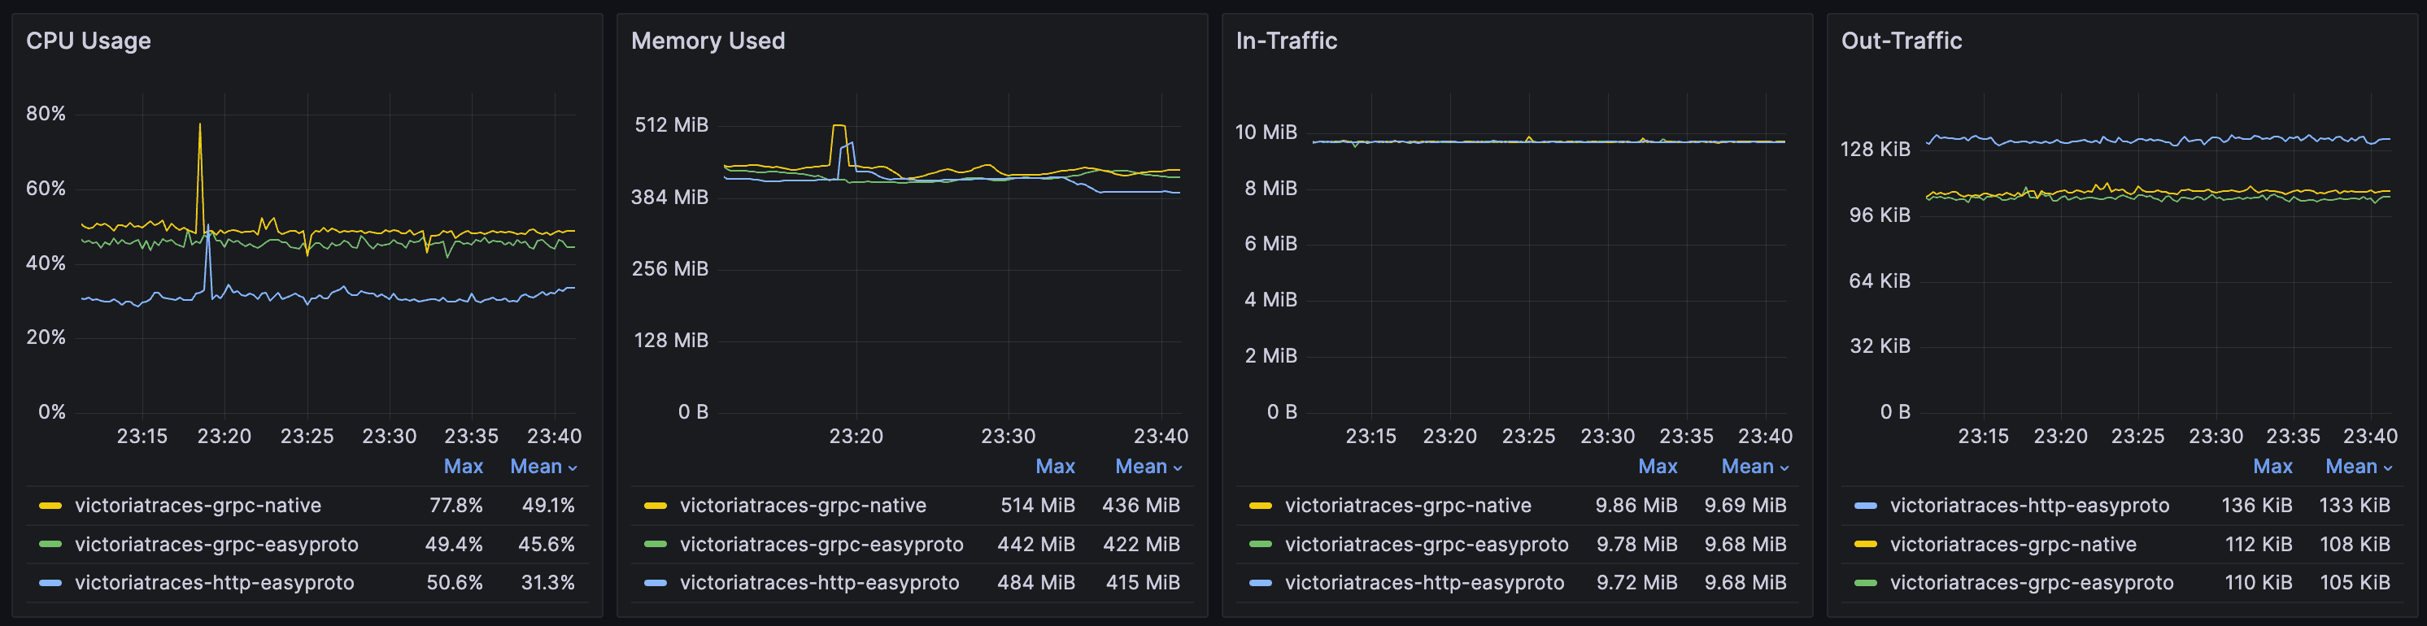2427x626 pixels.
Task: Click yellow grpc-native color swatch in CPU Usage
Action: pyautogui.click(x=50, y=506)
